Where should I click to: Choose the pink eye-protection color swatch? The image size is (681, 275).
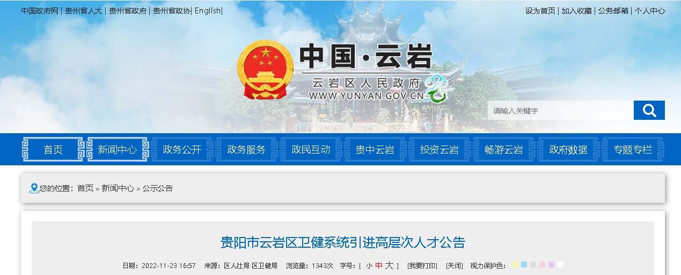[x=542, y=265]
